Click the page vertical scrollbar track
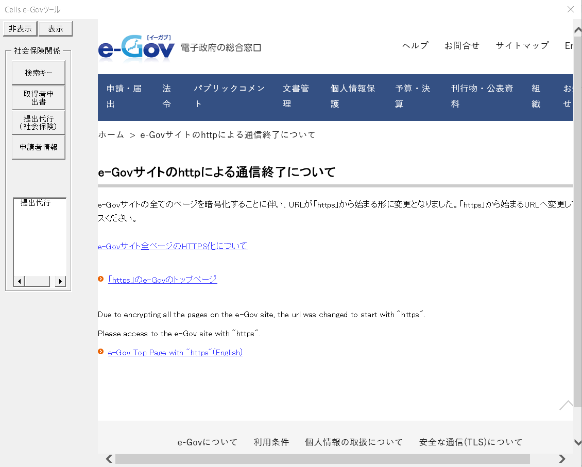The width and height of the screenshot is (582, 467). (578, 422)
